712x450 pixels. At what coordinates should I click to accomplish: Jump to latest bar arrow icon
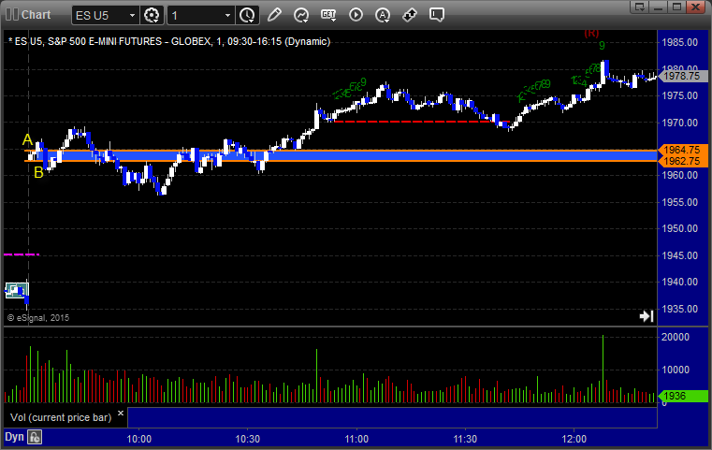click(646, 316)
